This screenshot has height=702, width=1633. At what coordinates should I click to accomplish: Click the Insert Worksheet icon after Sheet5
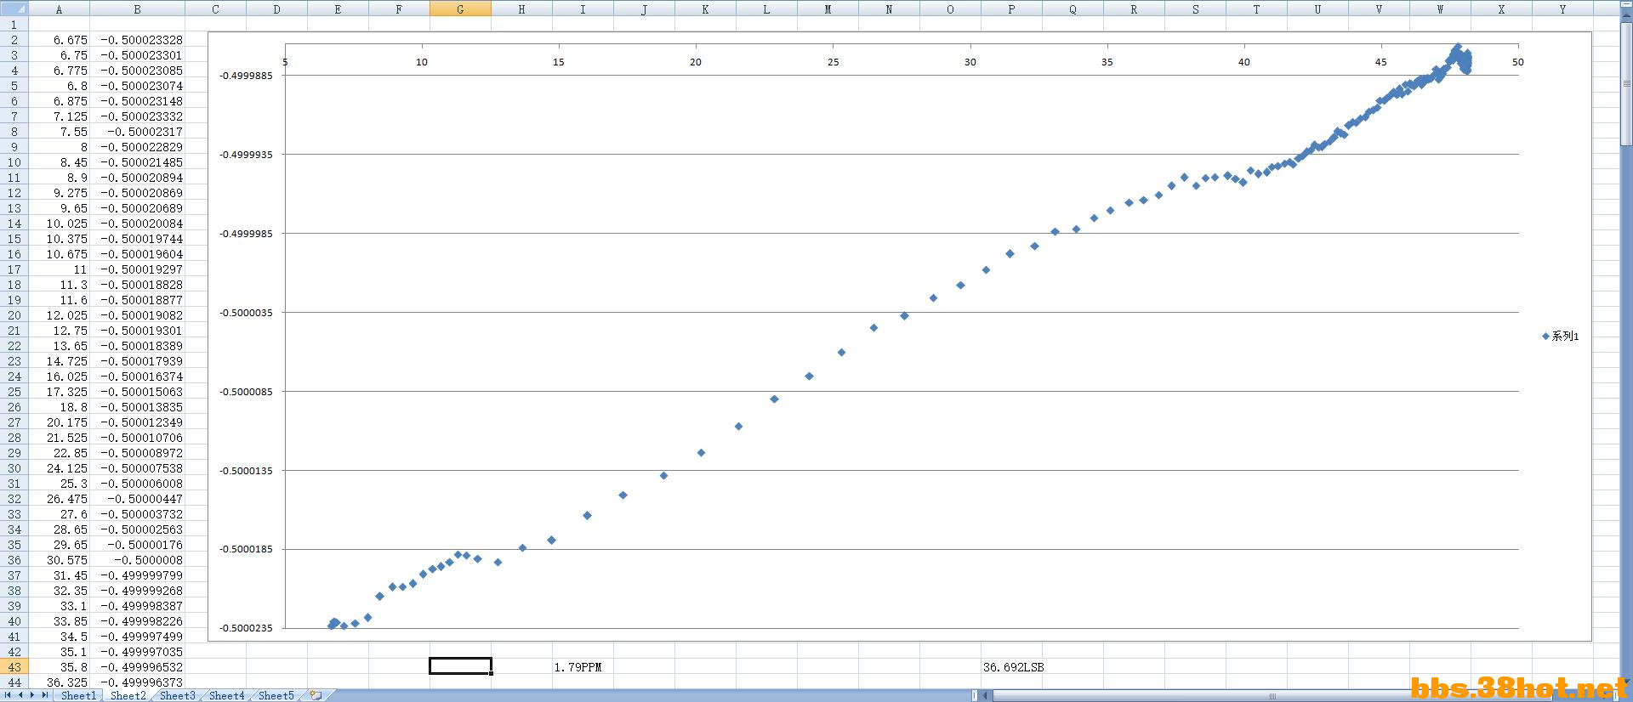316,695
